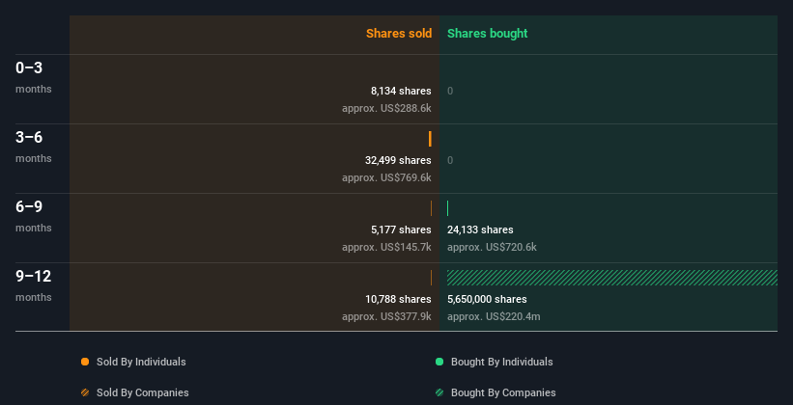Click the orange sold bar in 3–6 months

coord(430,139)
